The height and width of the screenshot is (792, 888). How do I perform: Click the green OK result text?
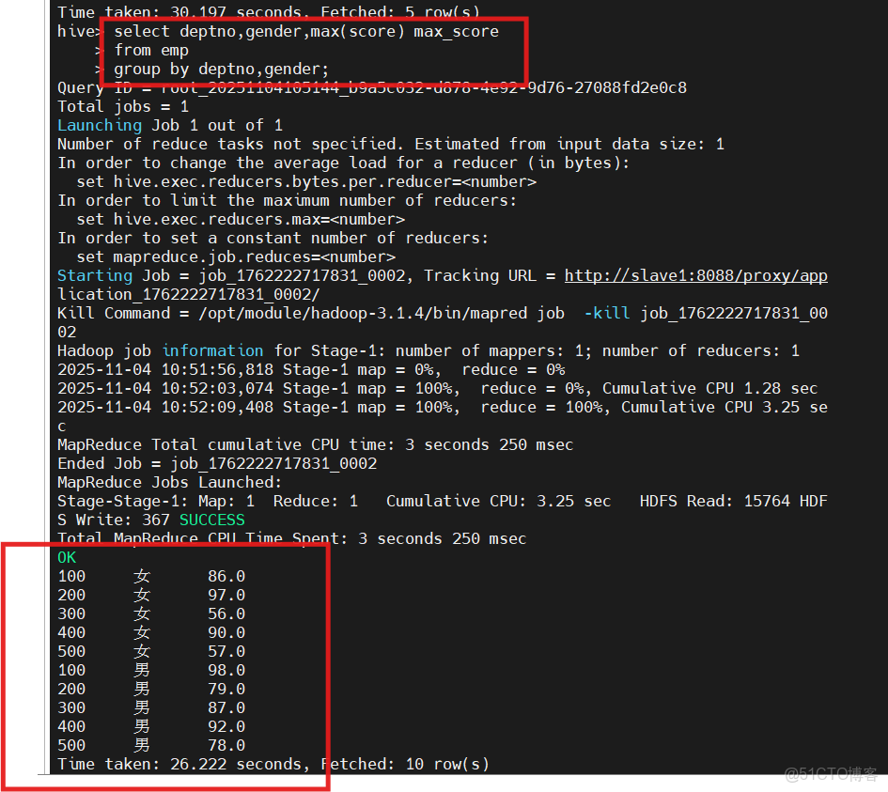67,558
